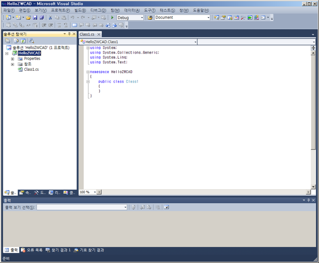Click the Undo arrow icon
The height and width of the screenshot is (263, 319).
(x=72, y=18)
